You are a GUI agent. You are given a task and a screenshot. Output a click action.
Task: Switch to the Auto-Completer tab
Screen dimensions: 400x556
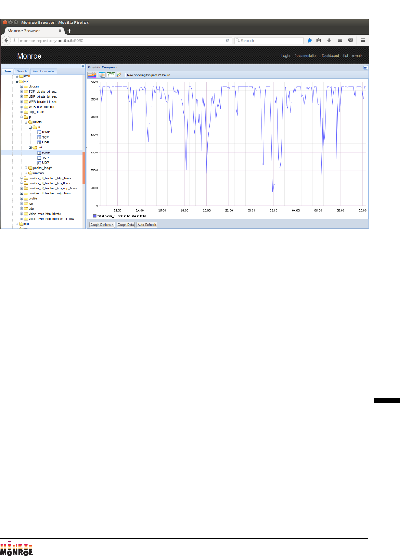coord(44,71)
